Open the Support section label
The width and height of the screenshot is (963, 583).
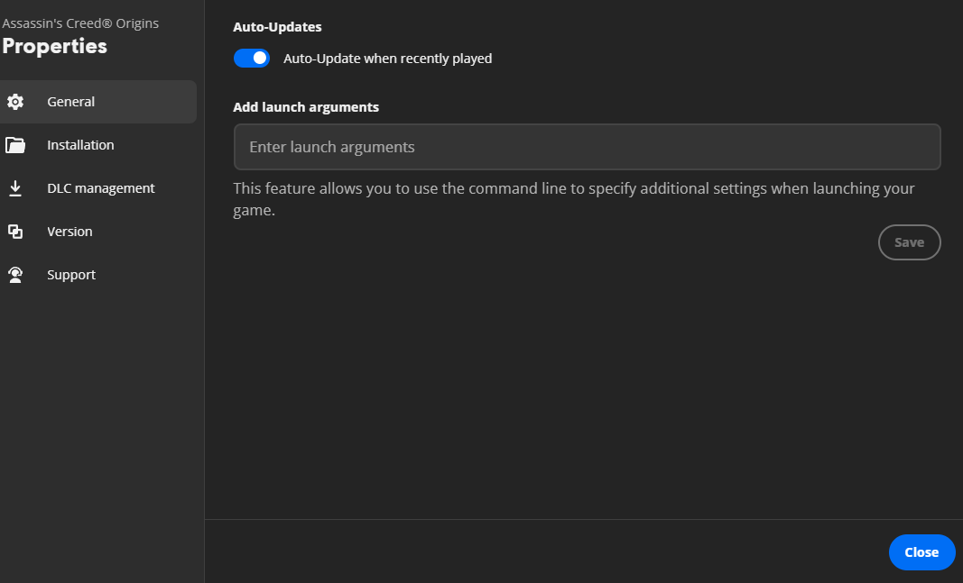71,275
